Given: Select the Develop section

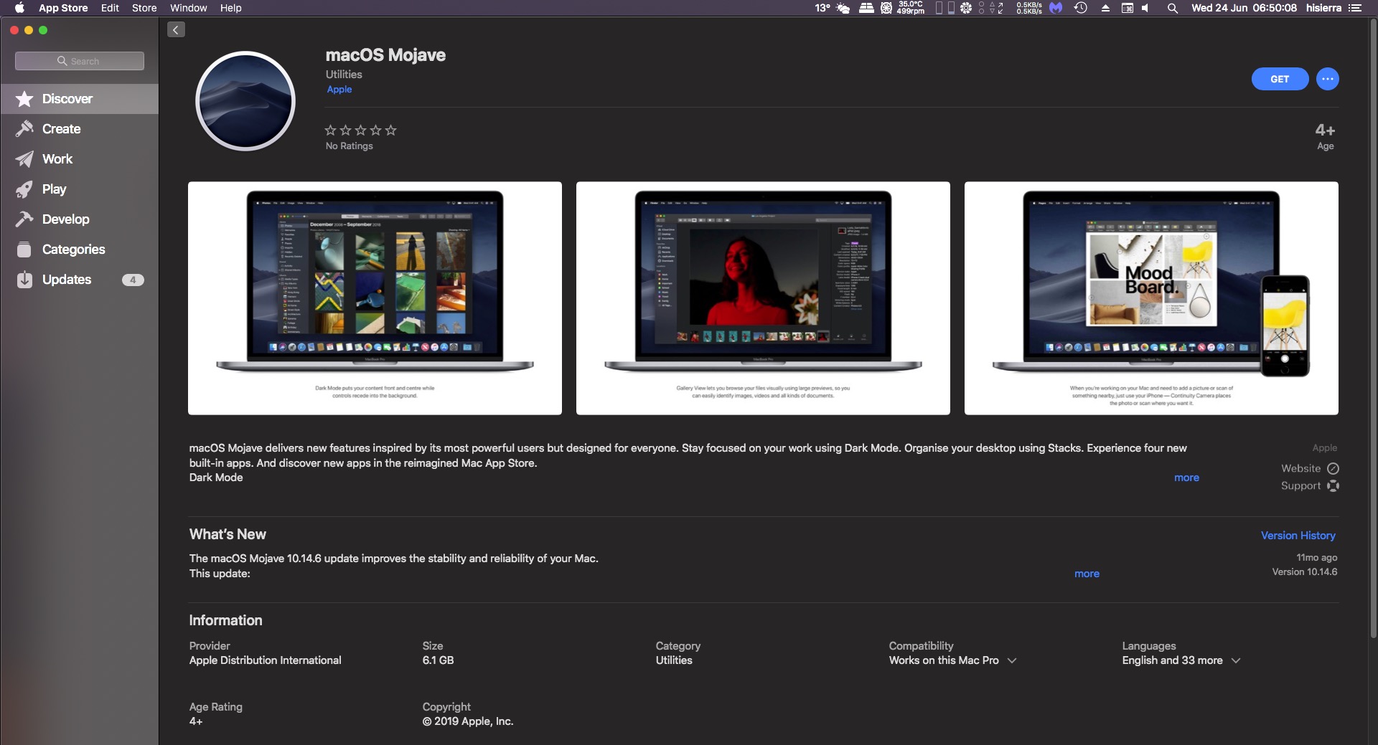Looking at the screenshot, I should [65, 219].
